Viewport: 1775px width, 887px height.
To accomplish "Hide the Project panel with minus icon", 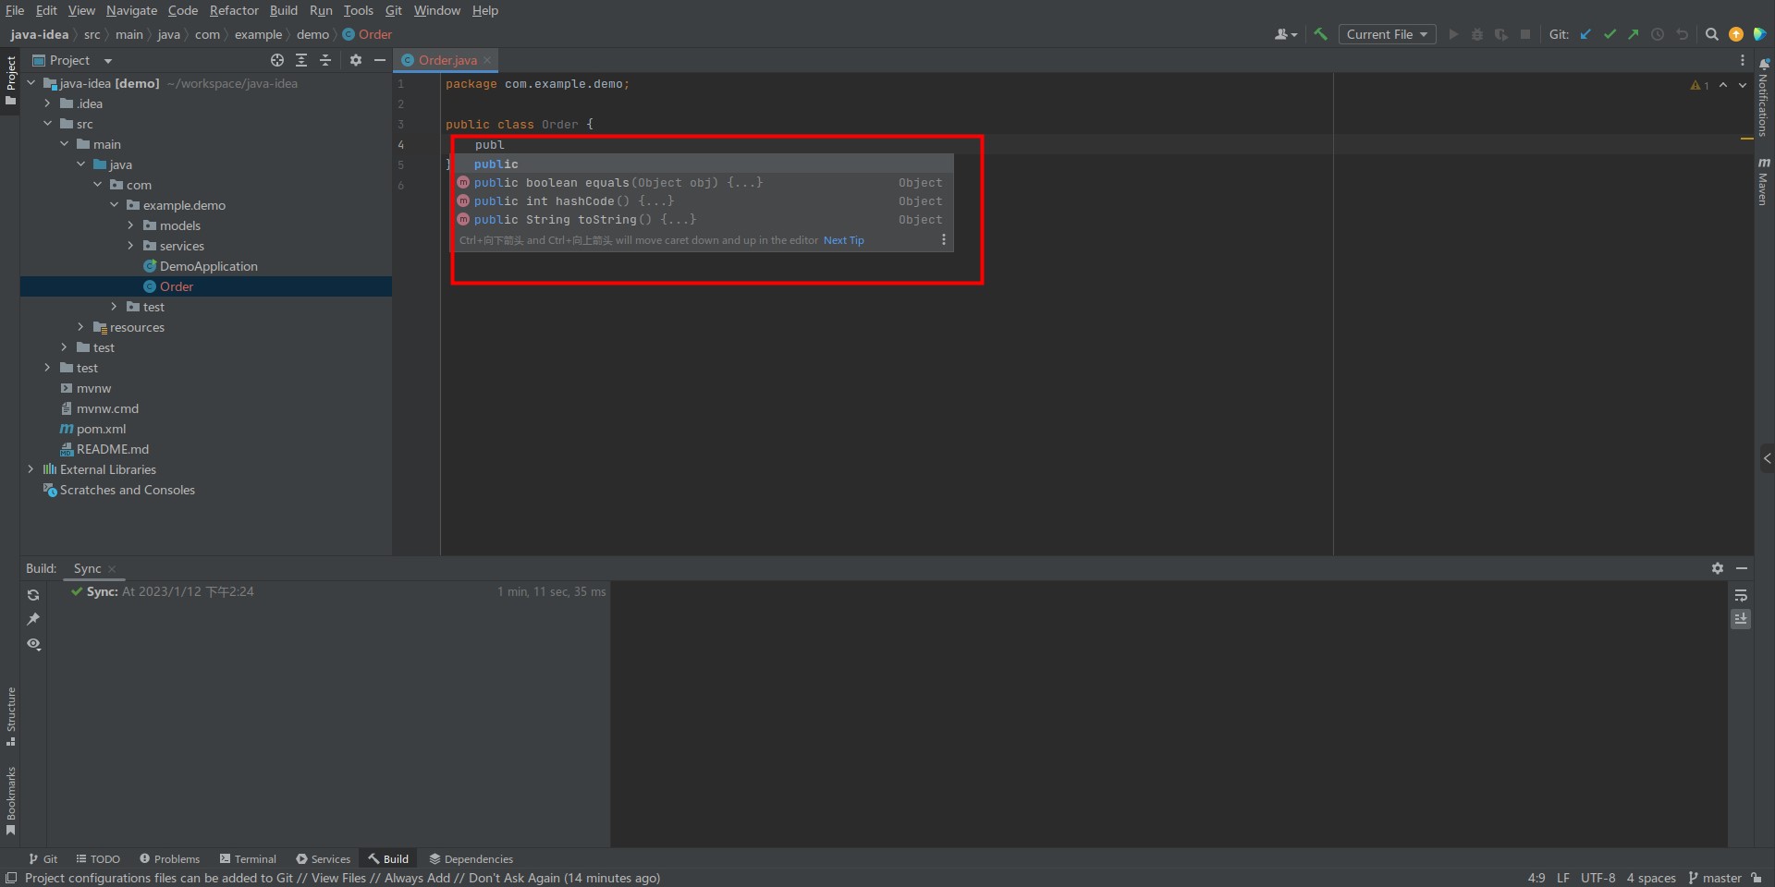I will [x=380, y=60].
